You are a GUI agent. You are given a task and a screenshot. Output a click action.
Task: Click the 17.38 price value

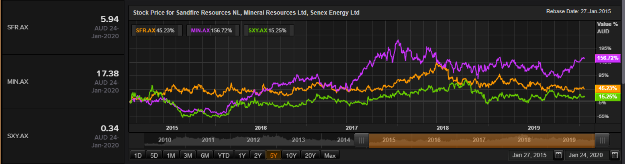pyautogui.click(x=107, y=74)
